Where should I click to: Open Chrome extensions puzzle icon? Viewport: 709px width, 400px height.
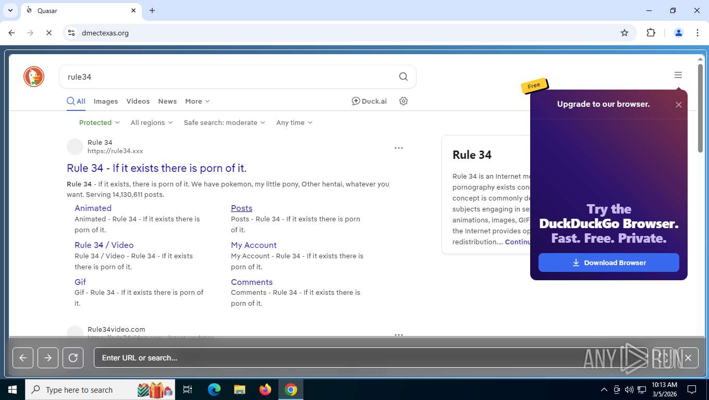[651, 33]
